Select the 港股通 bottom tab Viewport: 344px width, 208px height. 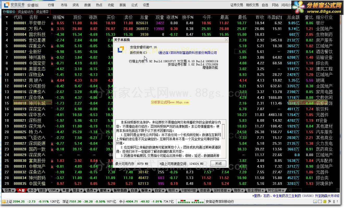(x=205, y=190)
